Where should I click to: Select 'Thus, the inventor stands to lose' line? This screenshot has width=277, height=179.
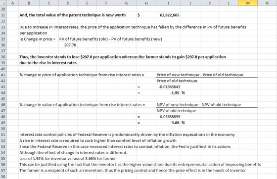(123, 57)
